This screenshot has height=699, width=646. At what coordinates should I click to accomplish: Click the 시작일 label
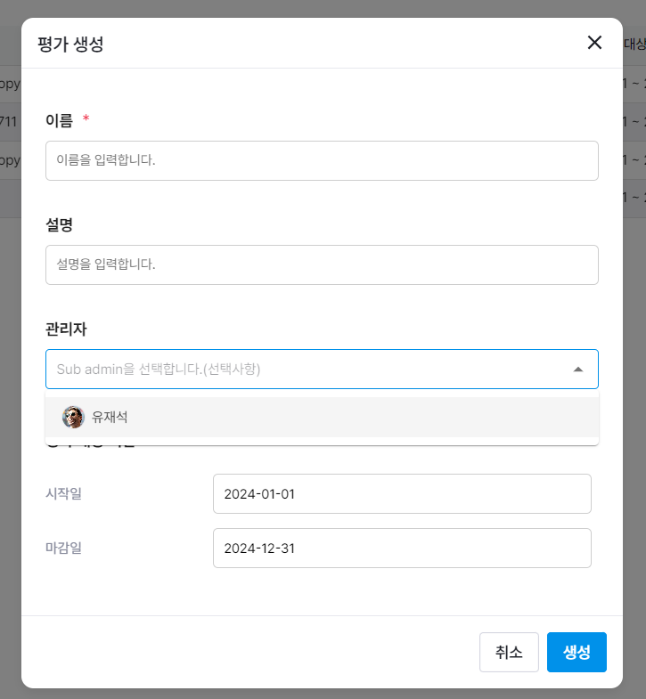[x=63, y=493]
